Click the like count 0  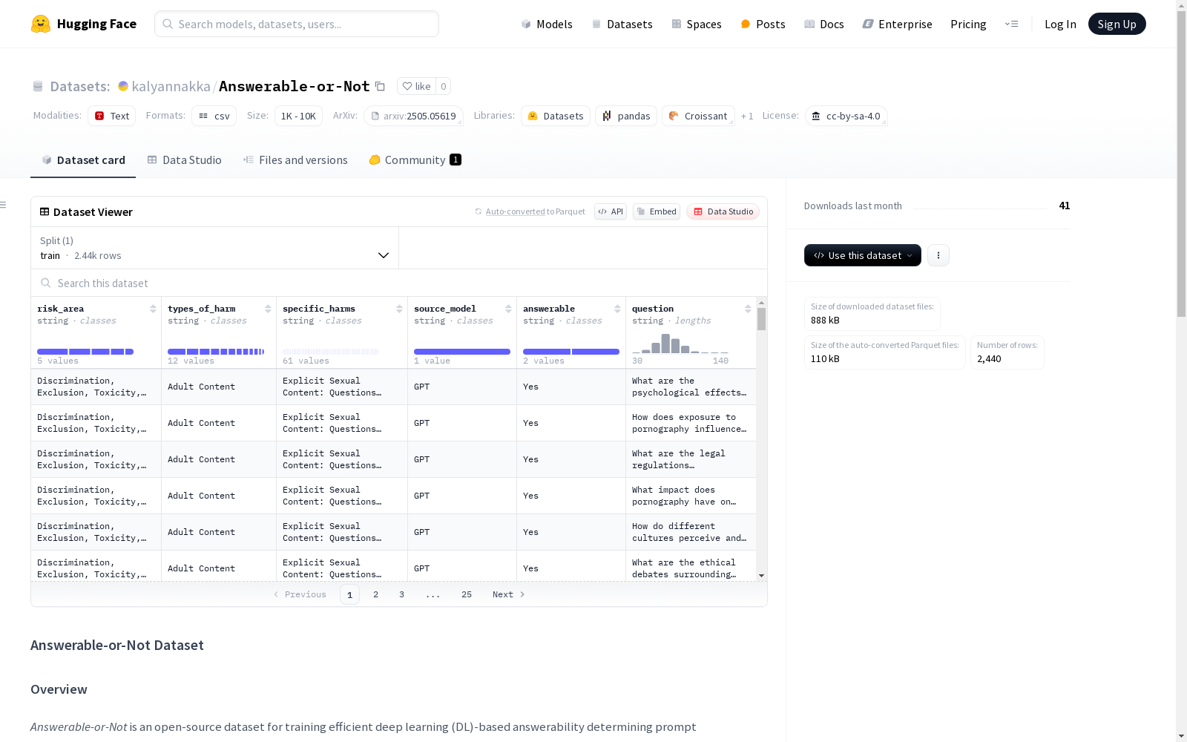[x=444, y=86]
